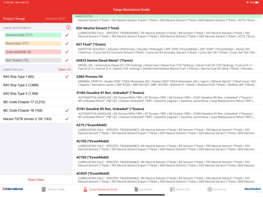This screenshot has width=263, height=197.
Task: Tap the AkzoNobel logo
Action: tap(252, 189)
